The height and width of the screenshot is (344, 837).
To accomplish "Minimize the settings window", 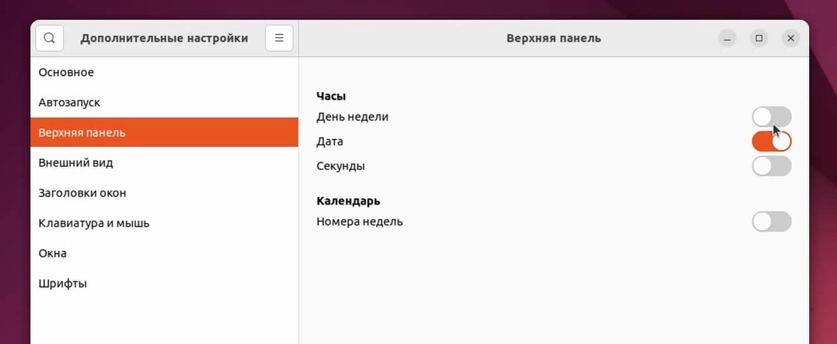I will [x=727, y=38].
